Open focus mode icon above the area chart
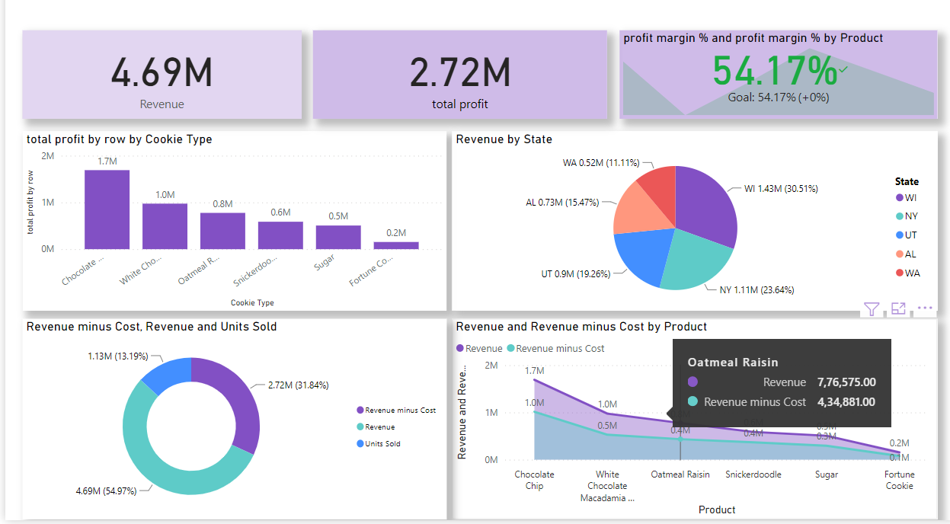 [x=898, y=308]
